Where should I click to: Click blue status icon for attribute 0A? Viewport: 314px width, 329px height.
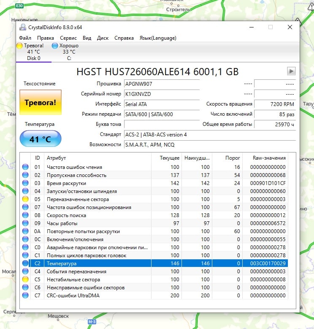coord(25,231)
